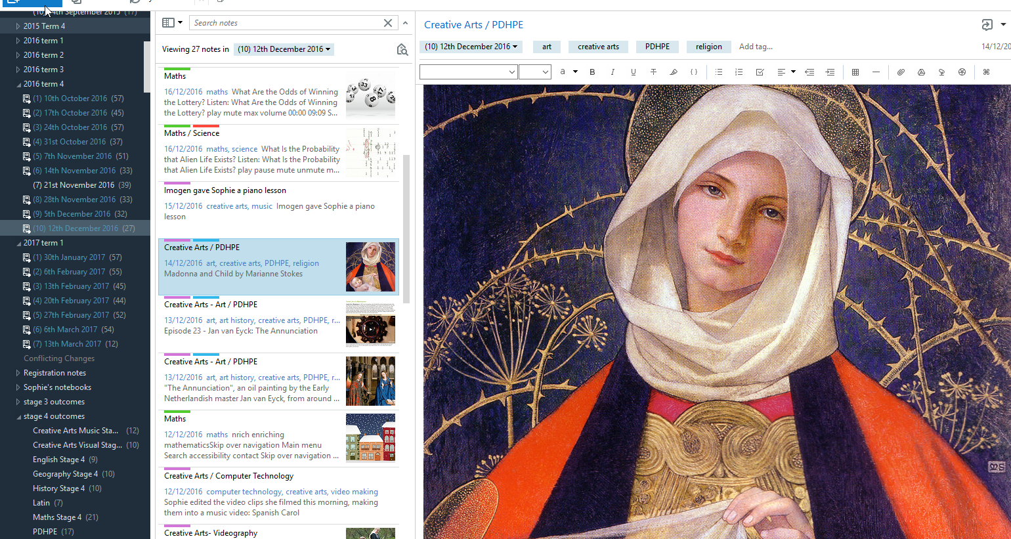Clear the Search notes field
The width and height of the screenshot is (1011, 539).
388,23
